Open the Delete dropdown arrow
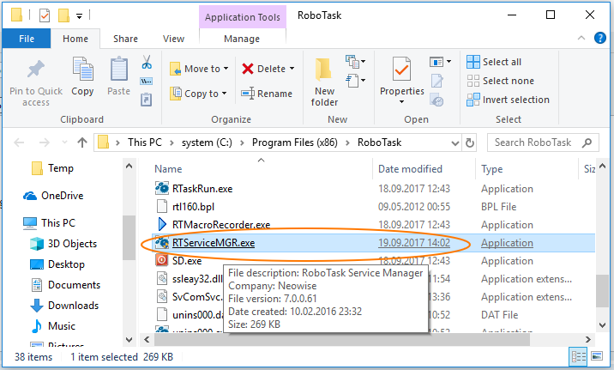This screenshot has width=614, height=370. [292, 69]
